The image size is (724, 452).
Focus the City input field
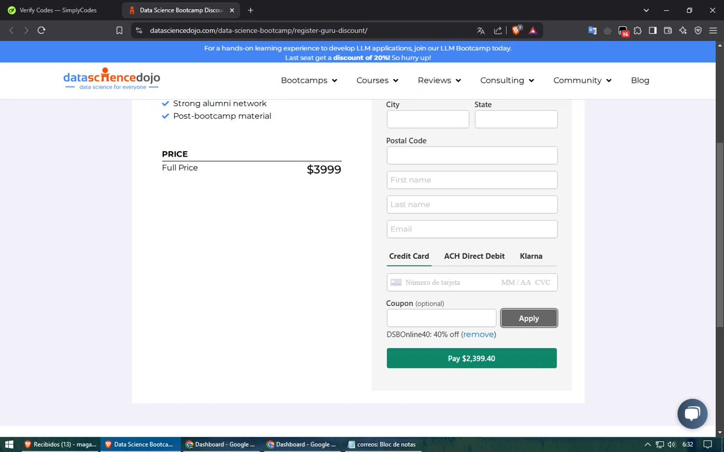[428, 119]
